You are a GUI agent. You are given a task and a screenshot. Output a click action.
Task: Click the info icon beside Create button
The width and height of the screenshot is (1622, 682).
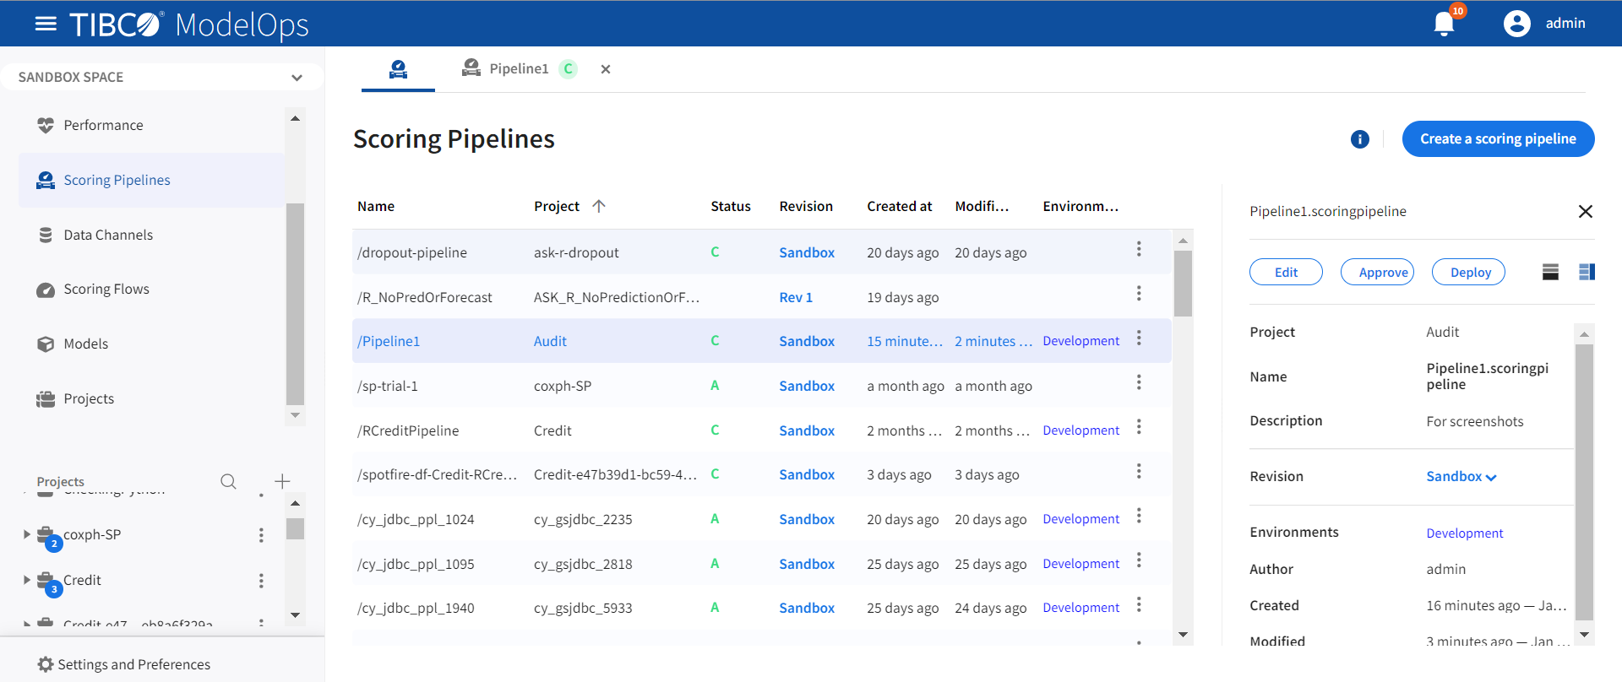[1359, 139]
